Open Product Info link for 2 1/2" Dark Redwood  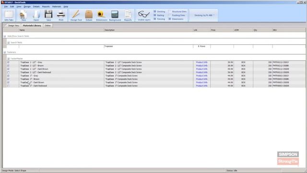tap(201, 73)
